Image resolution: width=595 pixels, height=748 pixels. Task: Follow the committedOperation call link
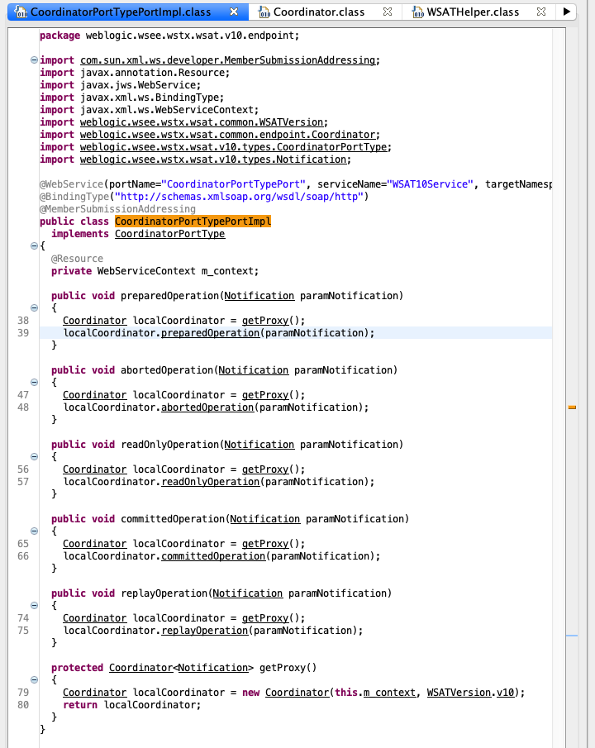[x=213, y=556]
